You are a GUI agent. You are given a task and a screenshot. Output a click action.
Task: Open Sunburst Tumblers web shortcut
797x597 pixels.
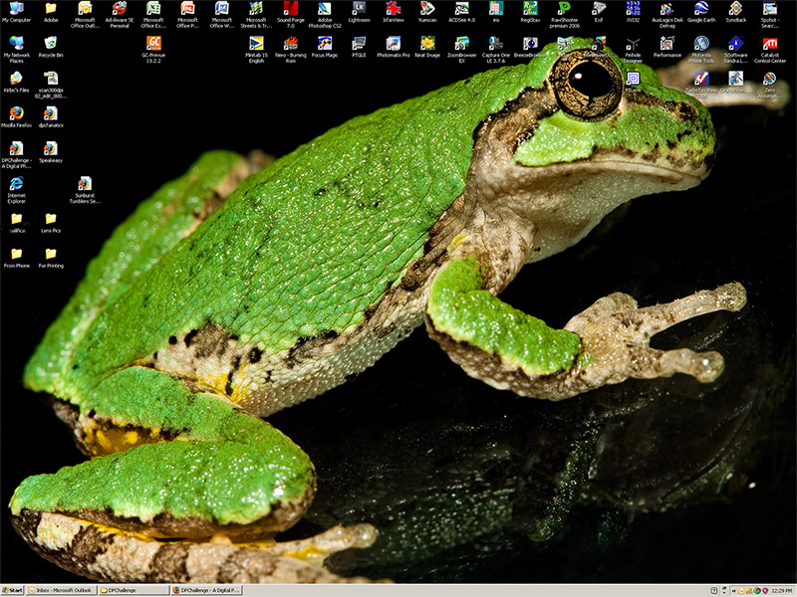coord(85,189)
